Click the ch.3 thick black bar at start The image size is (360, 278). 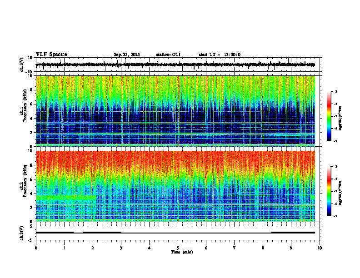click(x=55, y=233)
